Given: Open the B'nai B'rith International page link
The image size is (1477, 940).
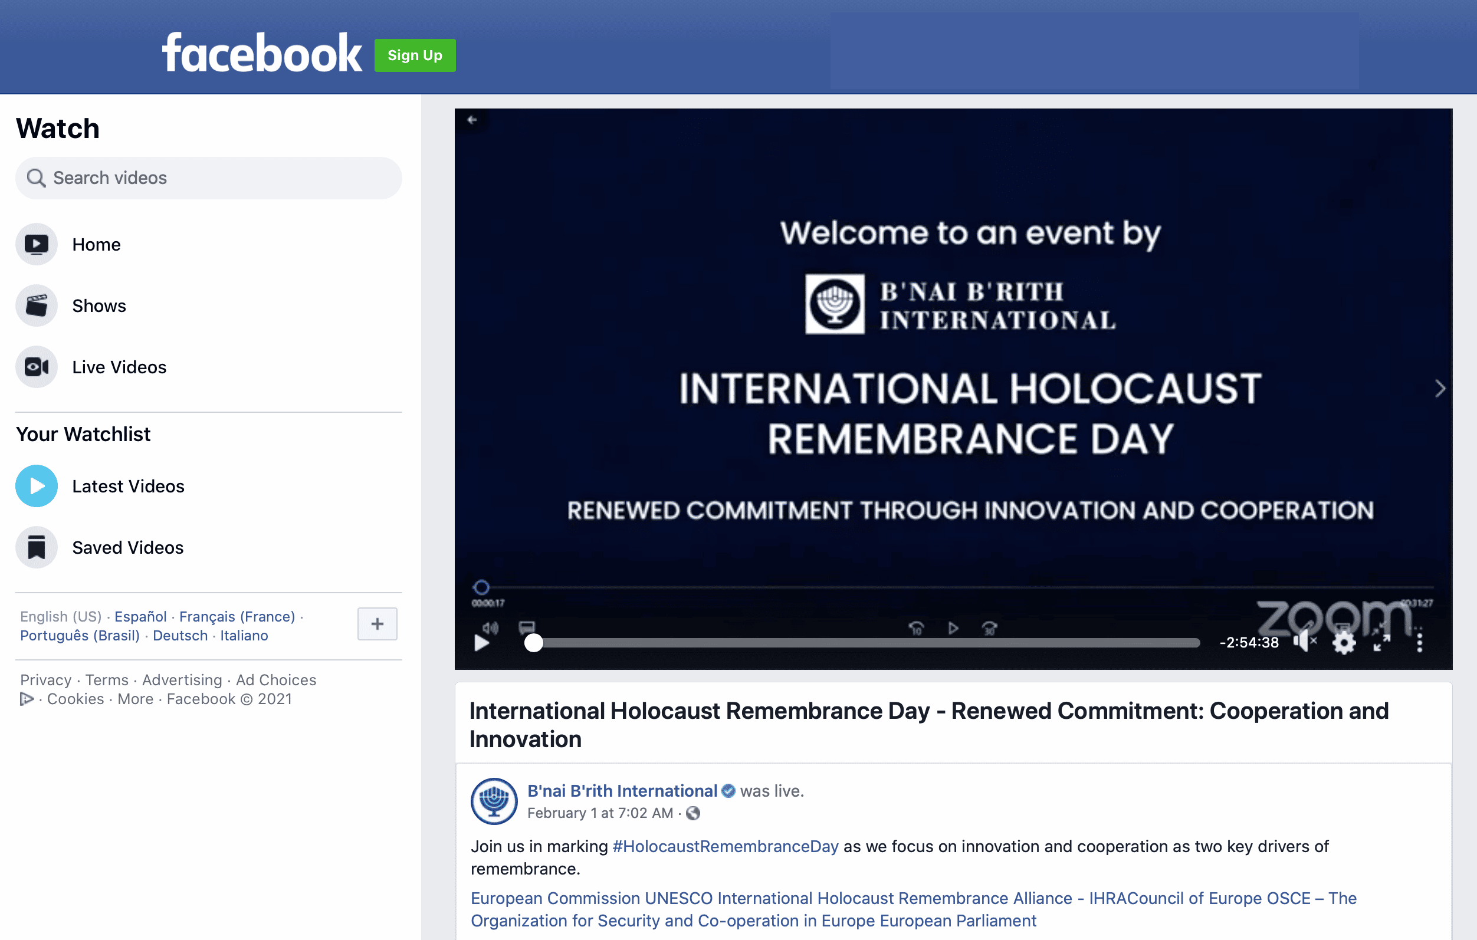Looking at the screenshot, I should point(622,791).
